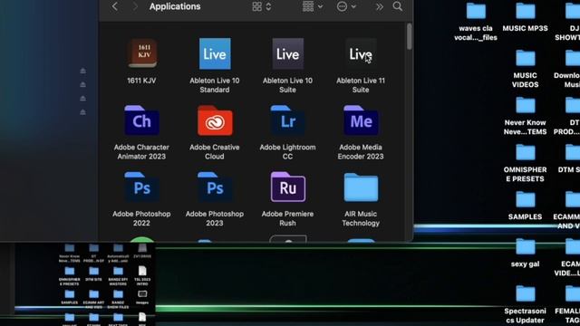Expand the toolbar overflow double chevron
This screenshot has width=580, height=326.
[380, 6]
